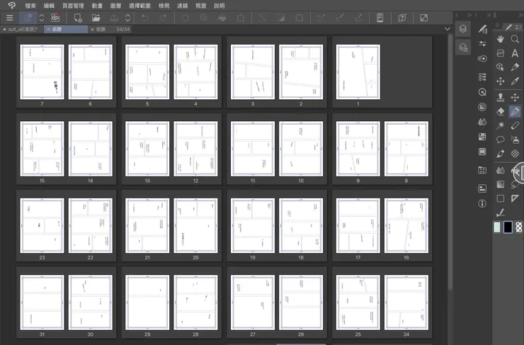524x345 pixels.
Task: Click the Redo arrow in the toolbar
Action: 163,18
